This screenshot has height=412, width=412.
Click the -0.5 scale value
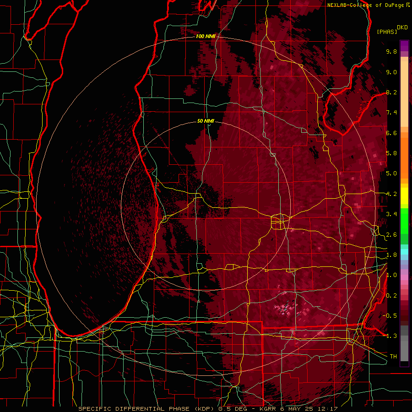point(390,316)
